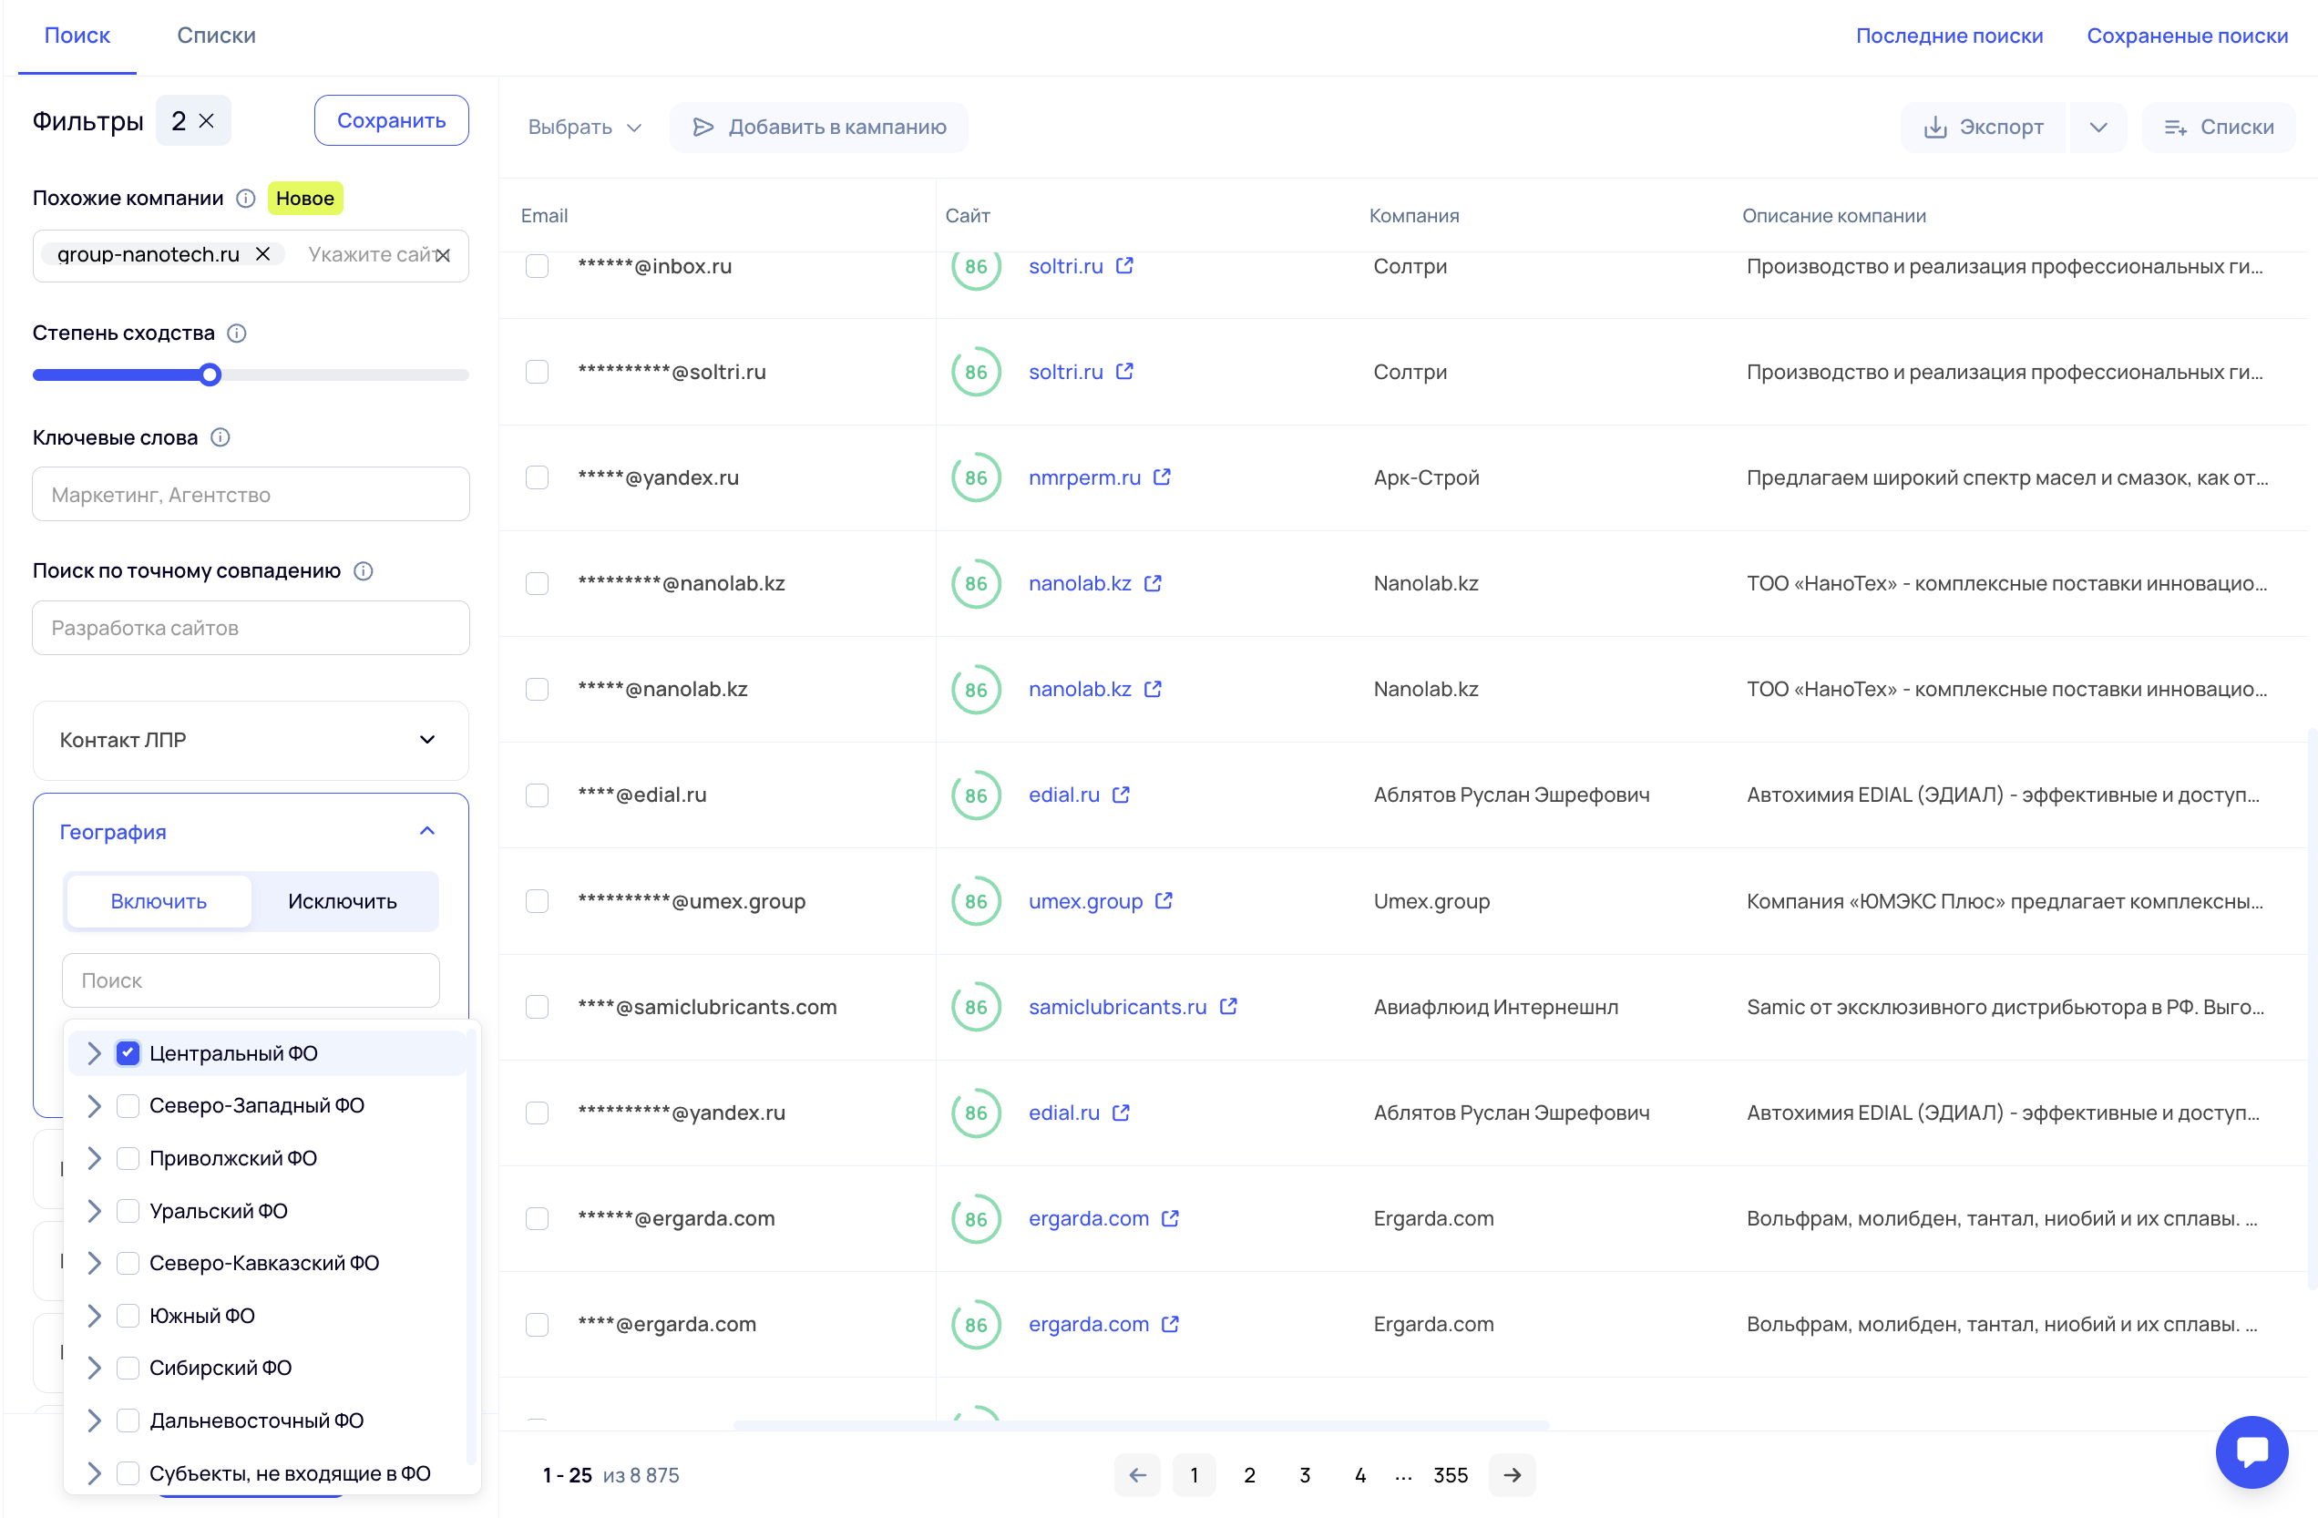Click the Добавить в кампанию button
This screenshot has width=2318, height=1518.
pyautogui.click(x=819, y=128)
